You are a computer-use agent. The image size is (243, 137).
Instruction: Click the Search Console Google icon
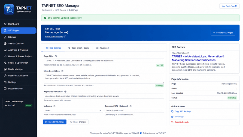point(5,43)
